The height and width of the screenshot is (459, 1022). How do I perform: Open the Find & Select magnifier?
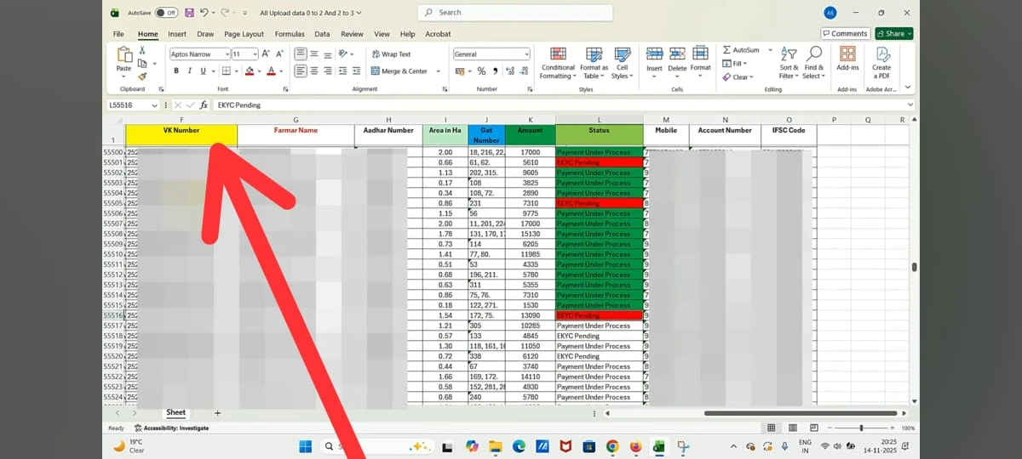coord(814,54)
